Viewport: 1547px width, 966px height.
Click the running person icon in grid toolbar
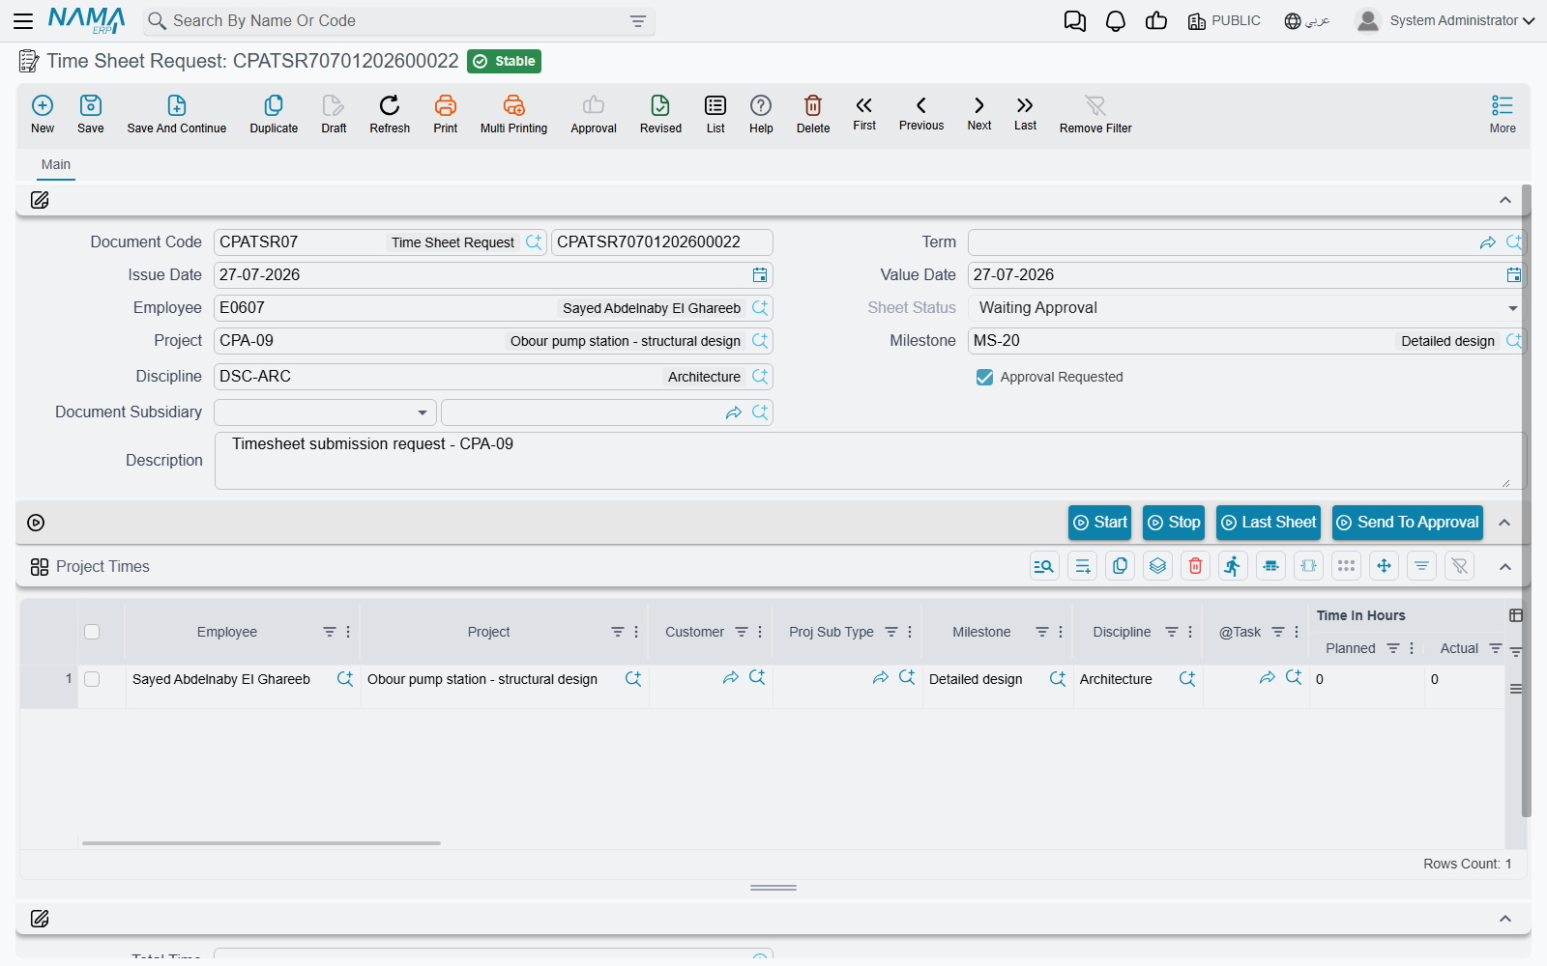(x=1233, y=566)
